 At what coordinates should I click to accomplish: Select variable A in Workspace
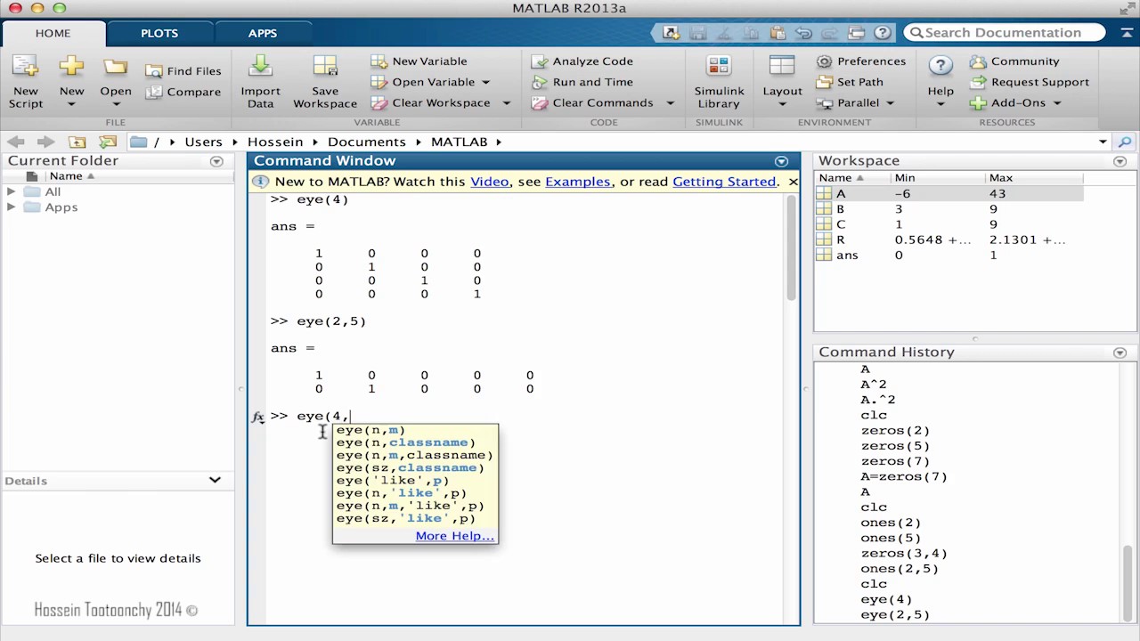[949, 193]
